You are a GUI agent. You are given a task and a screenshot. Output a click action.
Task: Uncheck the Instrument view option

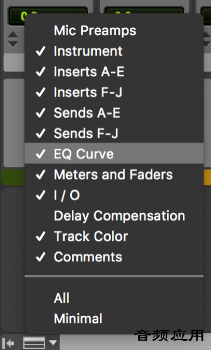click(x=114, y=51)
